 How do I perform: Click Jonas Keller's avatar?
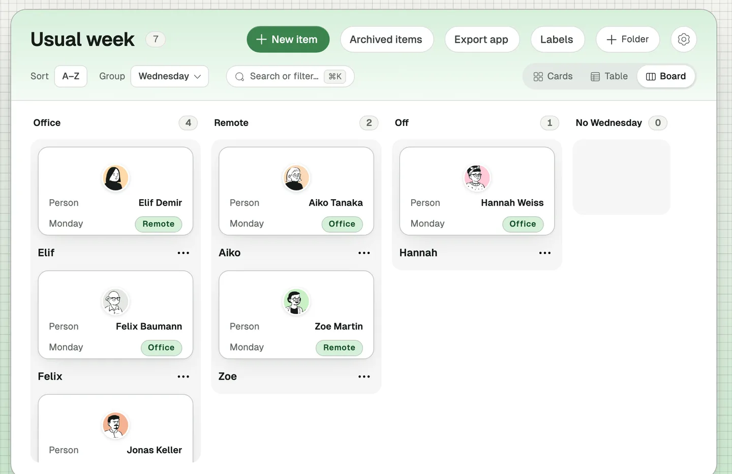click(115, 425)
